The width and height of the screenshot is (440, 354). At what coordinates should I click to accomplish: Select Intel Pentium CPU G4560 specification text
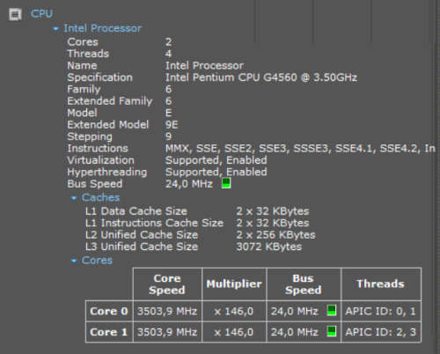[x=261, y=77]
